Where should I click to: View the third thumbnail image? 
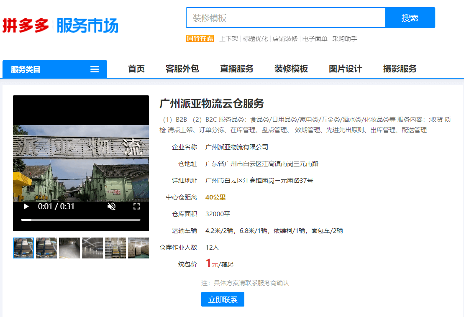(69, 248)
